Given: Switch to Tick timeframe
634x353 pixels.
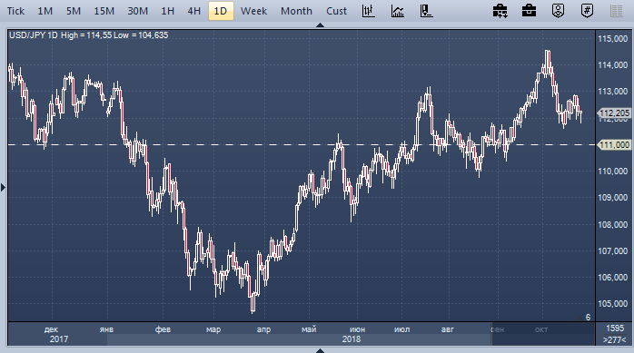Looking at the screenshot, I should [15, 11].
